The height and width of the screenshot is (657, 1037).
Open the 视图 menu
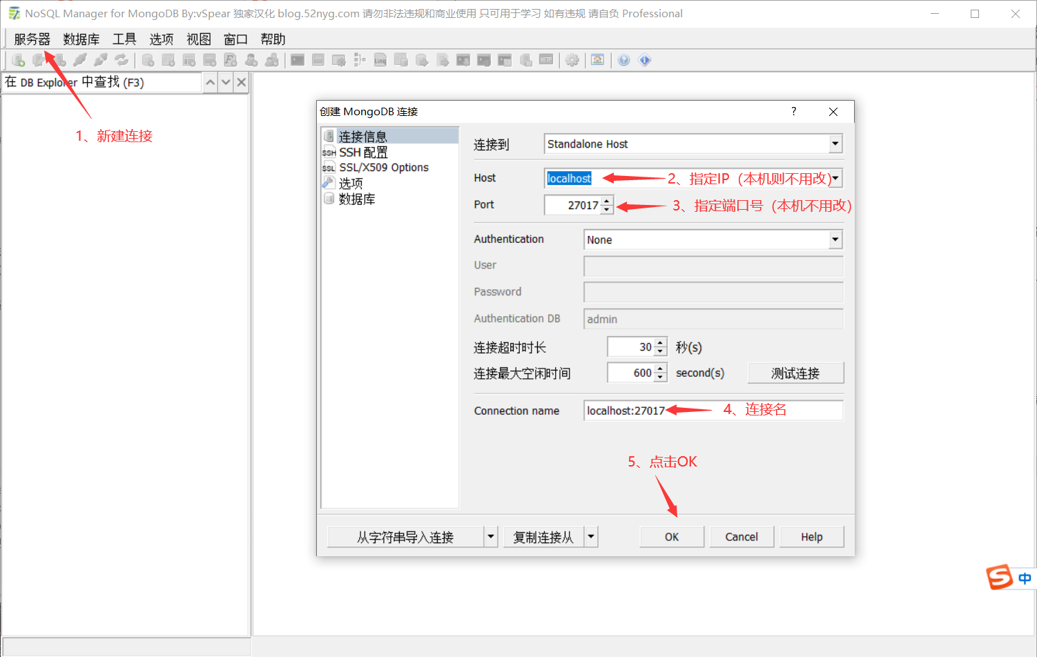point(199,39)
